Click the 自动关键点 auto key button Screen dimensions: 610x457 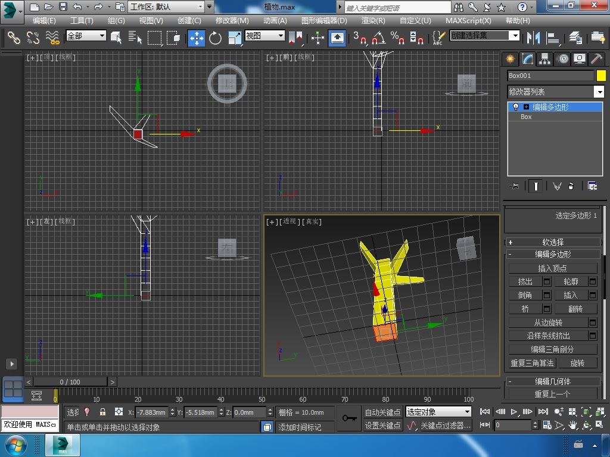(x=382, y=412)
